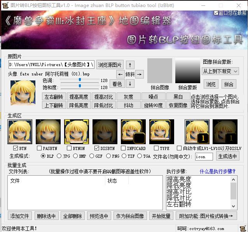
Task: Select the INFOCARD icon preview thumbnail
Action: click(x=133, y=132)
